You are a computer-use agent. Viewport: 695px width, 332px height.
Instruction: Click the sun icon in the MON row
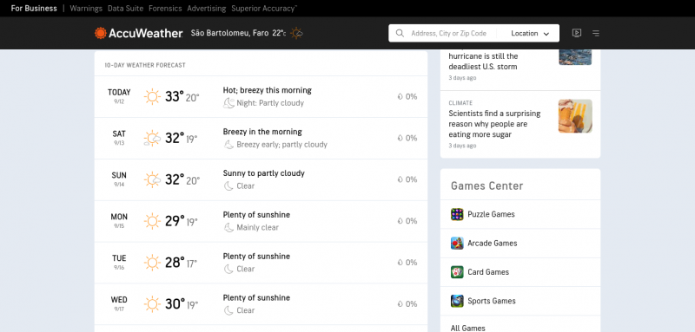pos(152,221)
